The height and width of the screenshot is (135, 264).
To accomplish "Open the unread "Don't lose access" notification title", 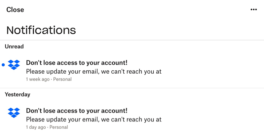I will click(77, 63).
